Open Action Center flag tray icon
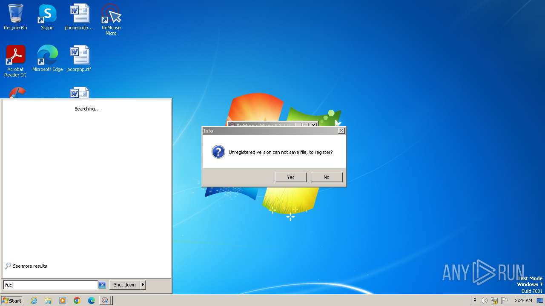Viewport: 545px width, 306px height. click(x=505, y=300)
